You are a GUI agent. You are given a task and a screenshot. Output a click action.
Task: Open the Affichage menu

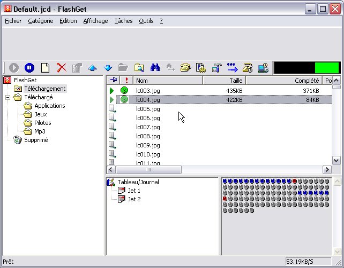95,21
